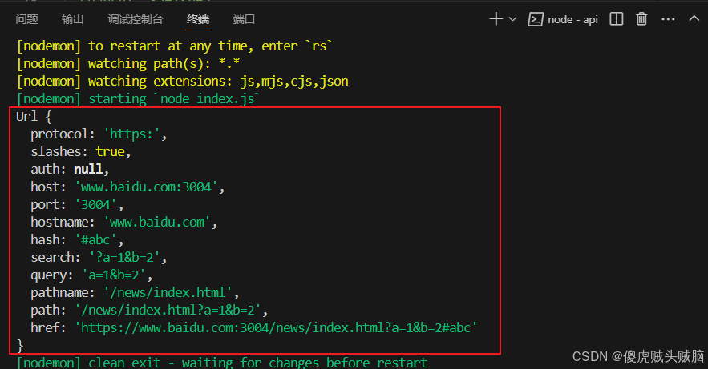Switch to the 端口 (Ports) tab

click(244, 19)
